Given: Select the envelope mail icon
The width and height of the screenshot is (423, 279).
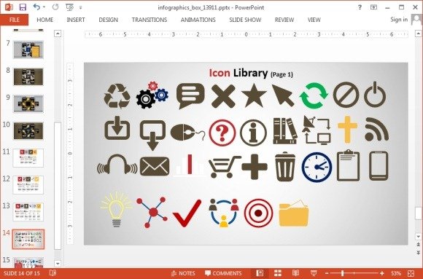Looking at the screenshot, I should [x=155, y=166].
